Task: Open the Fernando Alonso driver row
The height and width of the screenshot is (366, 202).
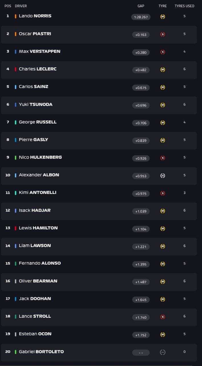Action: (99, 264)
